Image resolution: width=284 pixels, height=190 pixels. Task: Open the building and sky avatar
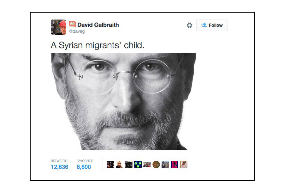pyautogui.click(x=165, y=164)
